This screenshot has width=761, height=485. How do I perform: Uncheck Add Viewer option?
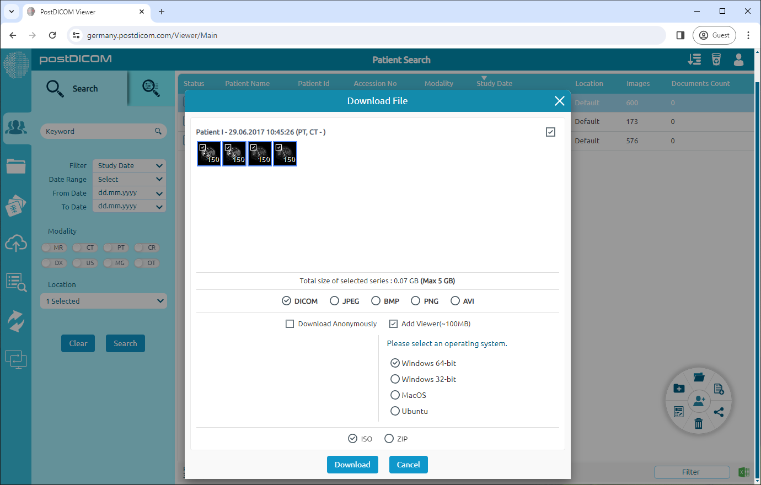coord(393,324)
